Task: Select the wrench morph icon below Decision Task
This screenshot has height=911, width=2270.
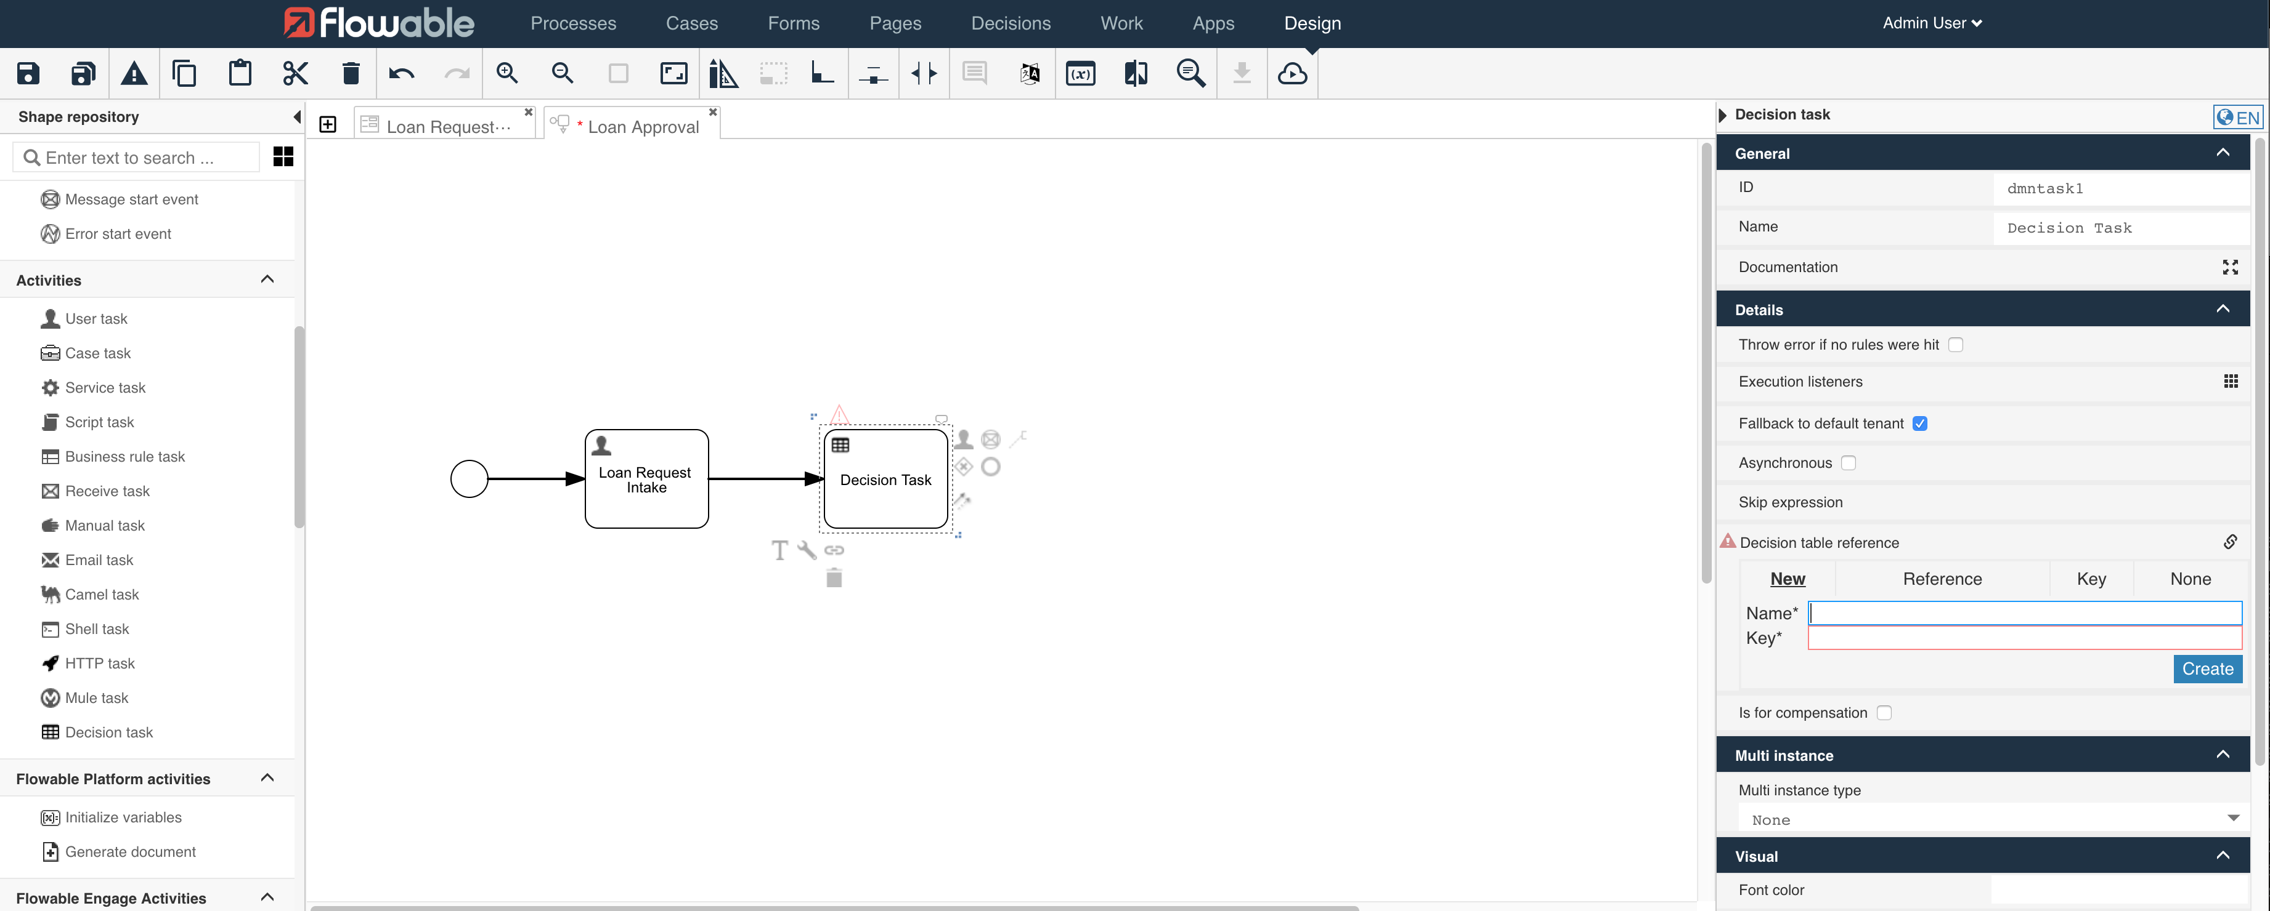Action: [807, 549]
